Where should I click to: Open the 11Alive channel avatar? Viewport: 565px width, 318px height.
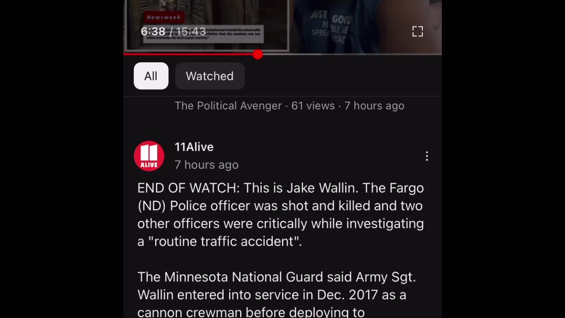click(x=149, y=156)
